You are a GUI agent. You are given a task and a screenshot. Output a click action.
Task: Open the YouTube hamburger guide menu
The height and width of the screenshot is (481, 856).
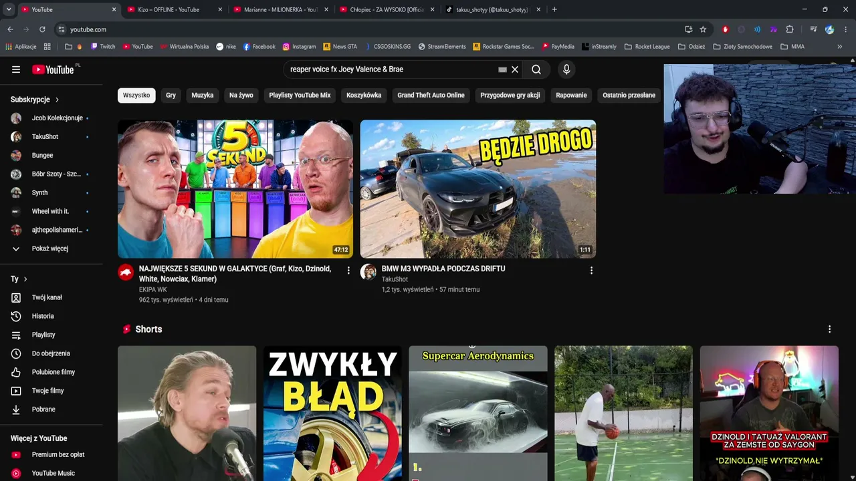pos(16,69)
